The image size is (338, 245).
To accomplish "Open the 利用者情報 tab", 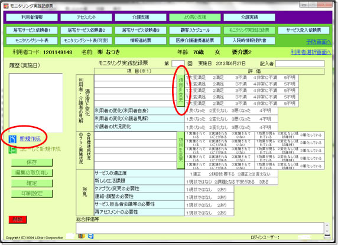I will click(32, 17).
